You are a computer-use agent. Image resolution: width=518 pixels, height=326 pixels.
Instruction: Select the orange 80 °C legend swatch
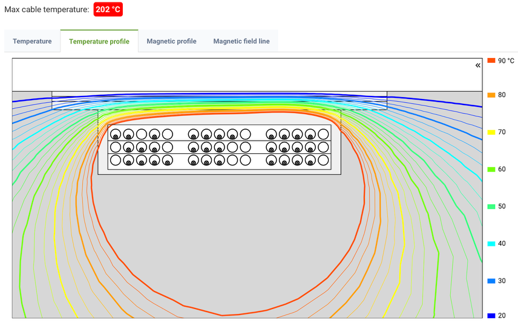click(491, 95)
